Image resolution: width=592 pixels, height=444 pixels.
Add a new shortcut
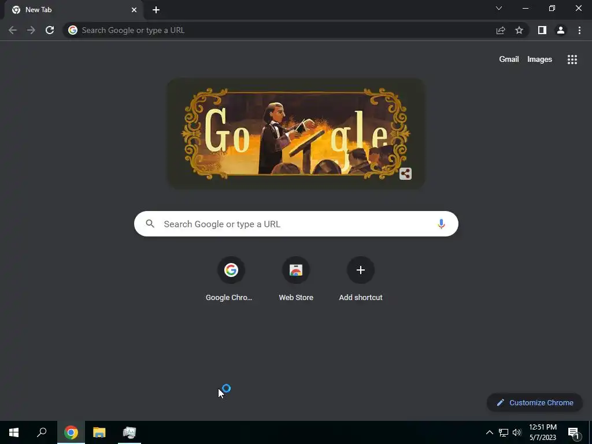point(361,279)
